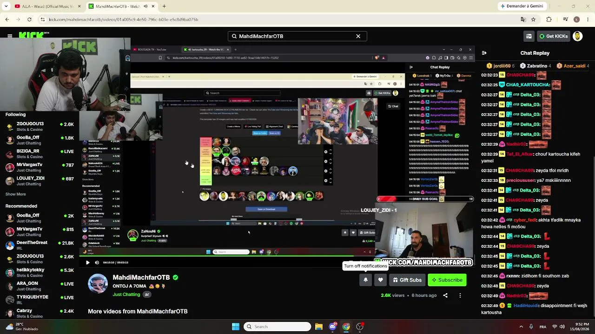Viewport: 595px width, 334px height.
Task: Bookmark this page with the star
Action: [533, 19]
